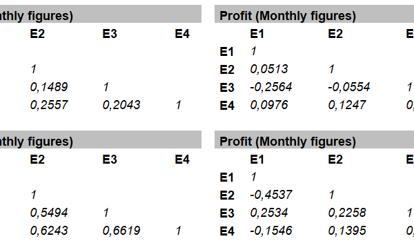414x250 pixels.
Task: Click the 0,0976 correlation cell
Action: pos(269,105)
